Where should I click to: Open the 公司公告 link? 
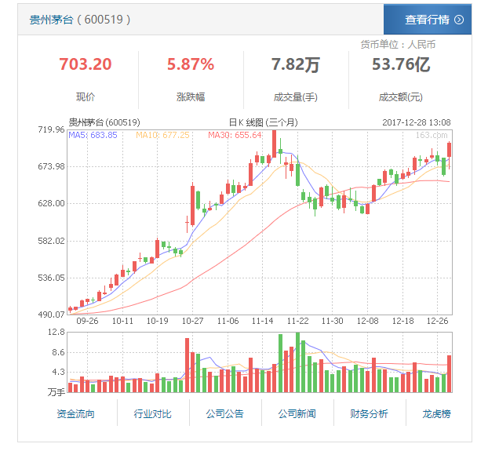coord(224,413)
